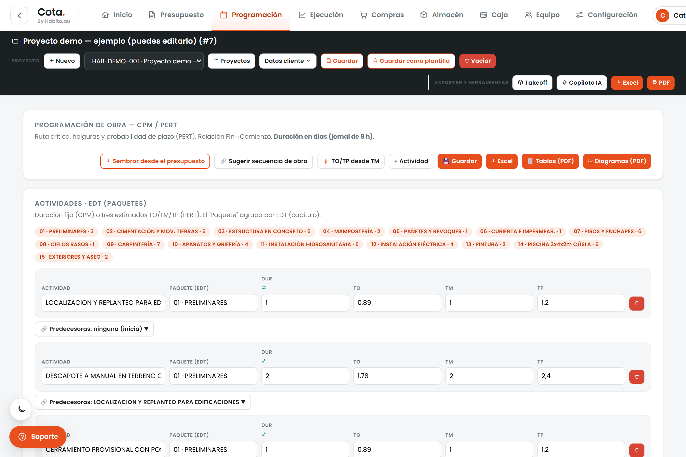Select 15 · EXTERIORES Y ASEO chip
This screenshot has height=457, width=686.
74,257
